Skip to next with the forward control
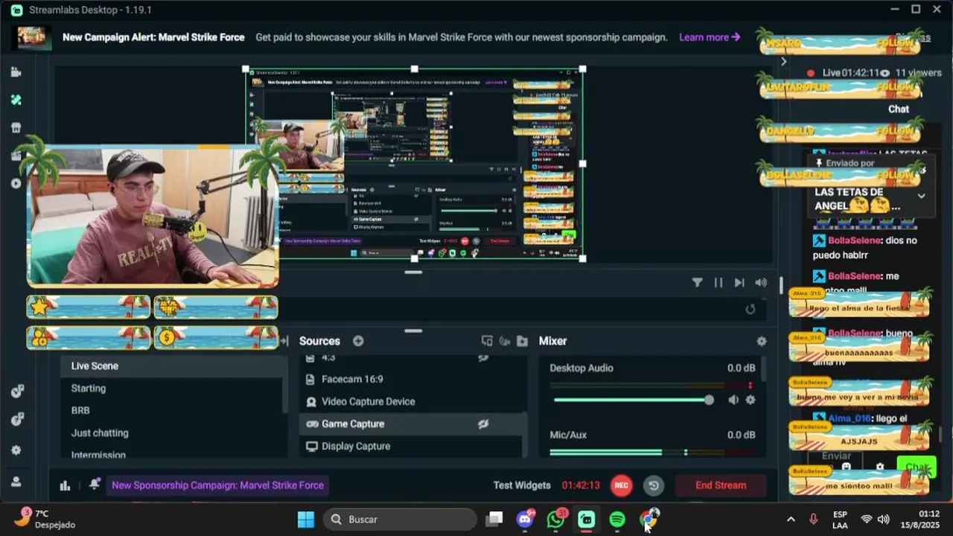This screenshot has width=953, height=536. 739,283
